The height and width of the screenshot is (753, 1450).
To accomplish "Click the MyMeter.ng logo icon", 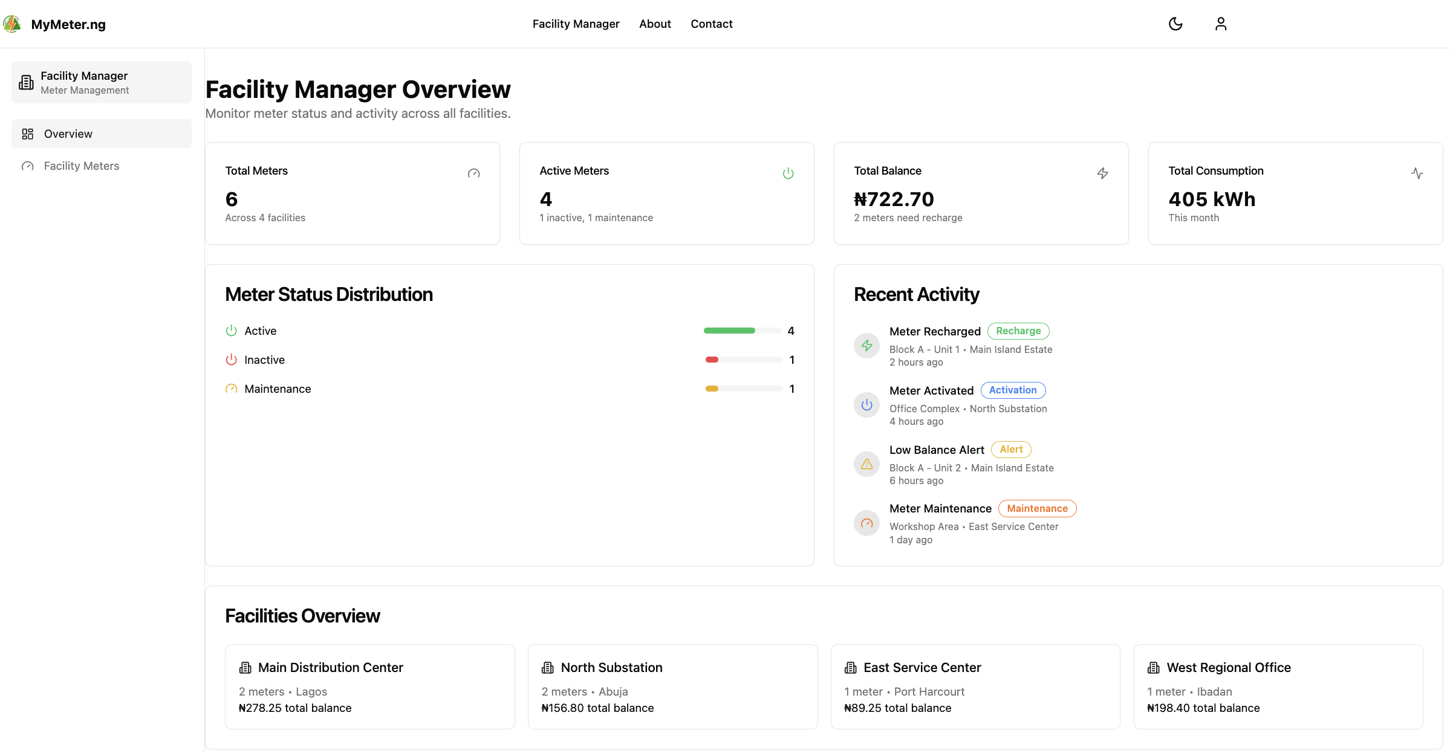I will tap(12, 24).
